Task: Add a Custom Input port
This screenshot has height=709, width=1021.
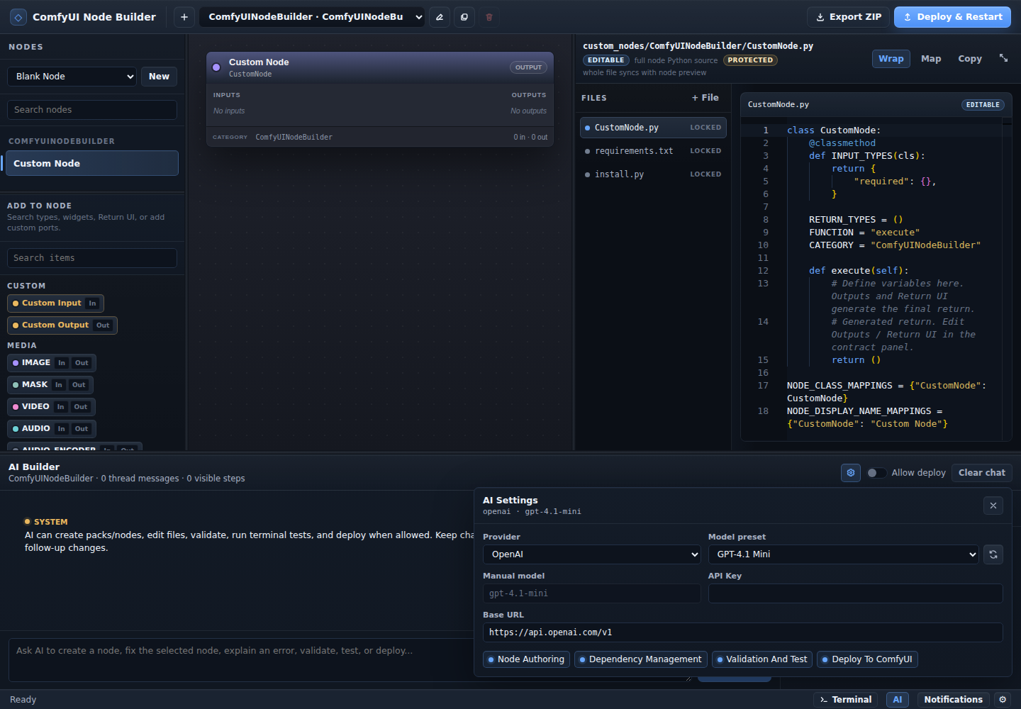Action: [x=56, y=303]
